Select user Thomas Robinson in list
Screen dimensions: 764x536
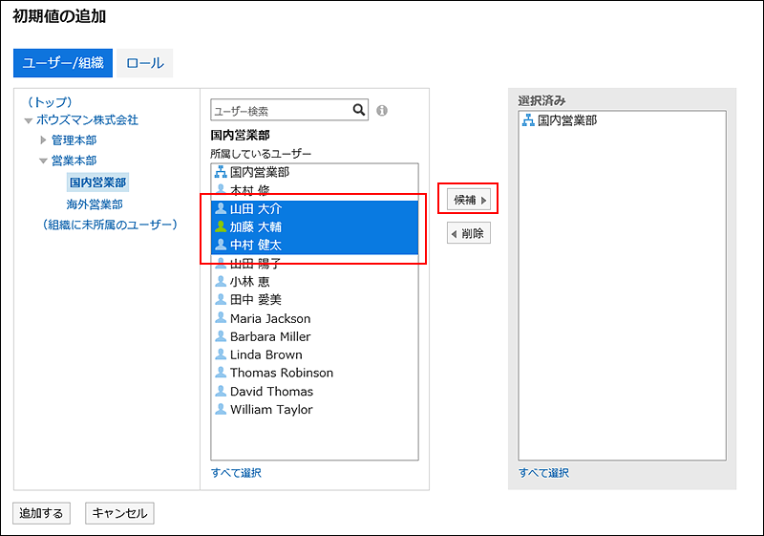click(x=281, y=373)
